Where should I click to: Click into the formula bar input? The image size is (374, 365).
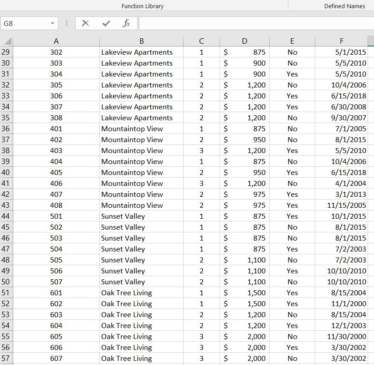256,23
